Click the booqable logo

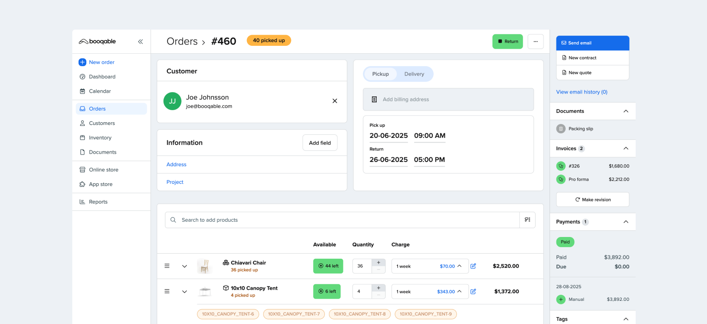[97, 42]
